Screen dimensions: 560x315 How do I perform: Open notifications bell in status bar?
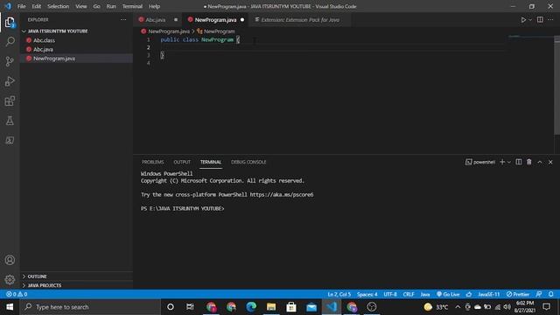(550, 294)
